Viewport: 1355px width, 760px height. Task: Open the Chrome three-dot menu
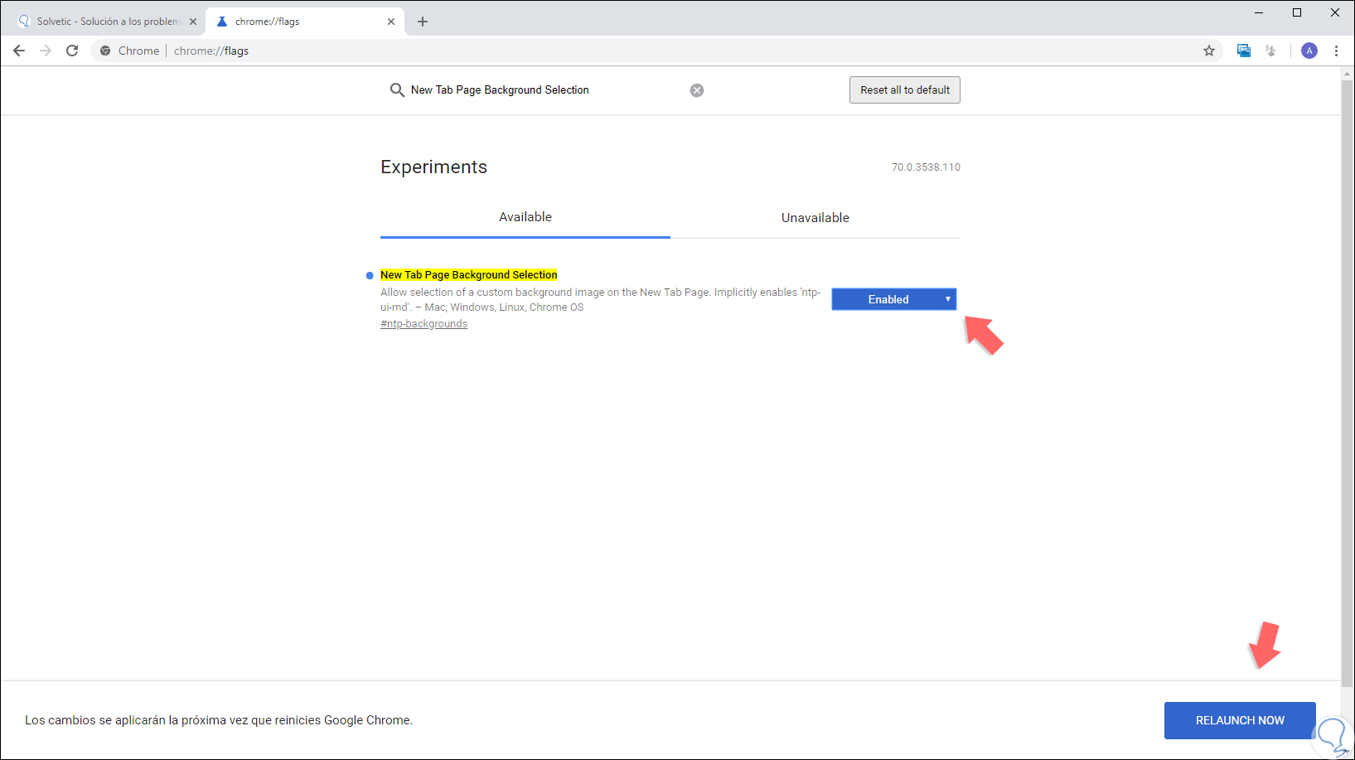[x=1336, y=51]
